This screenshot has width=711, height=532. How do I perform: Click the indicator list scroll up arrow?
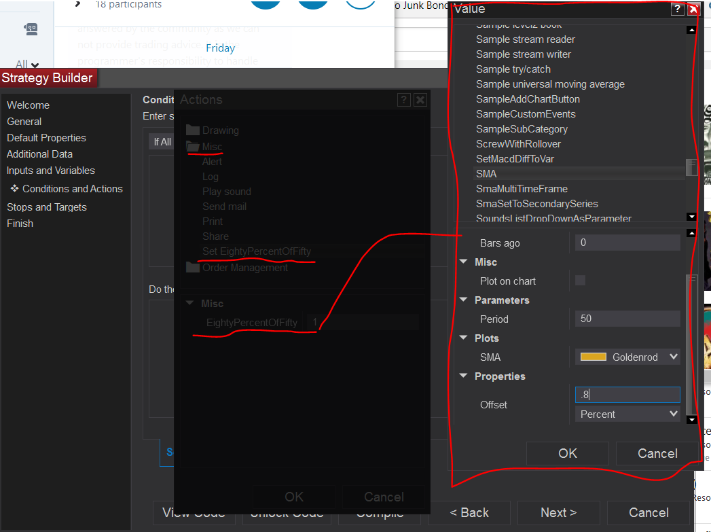pos(691,30)
